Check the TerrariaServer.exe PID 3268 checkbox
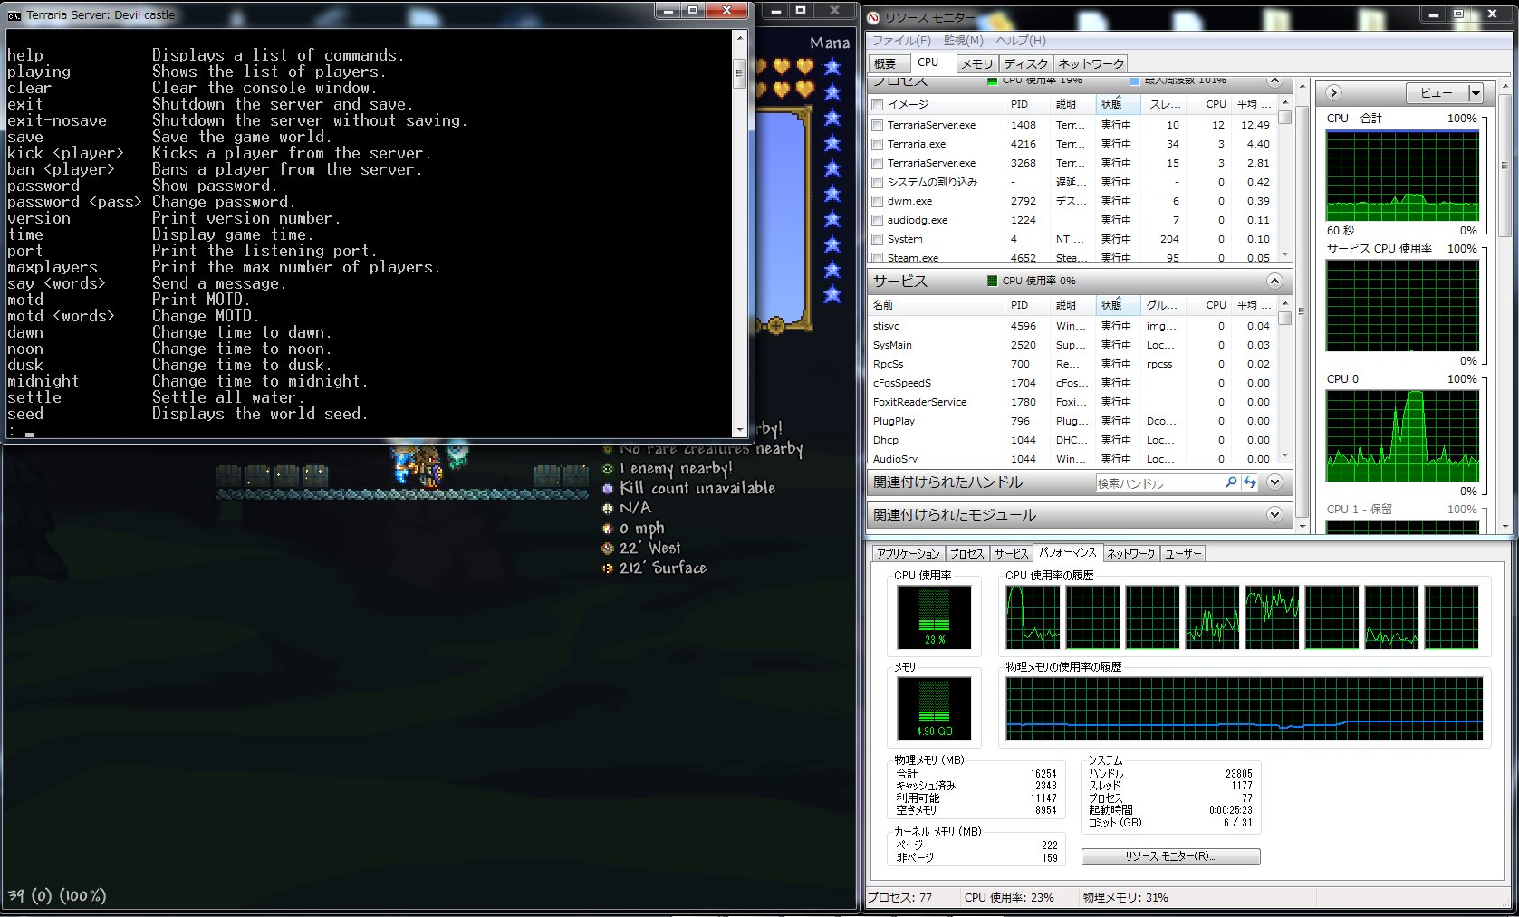Image resolution: width=1519 pixels, height=917 pixels. 877,163
